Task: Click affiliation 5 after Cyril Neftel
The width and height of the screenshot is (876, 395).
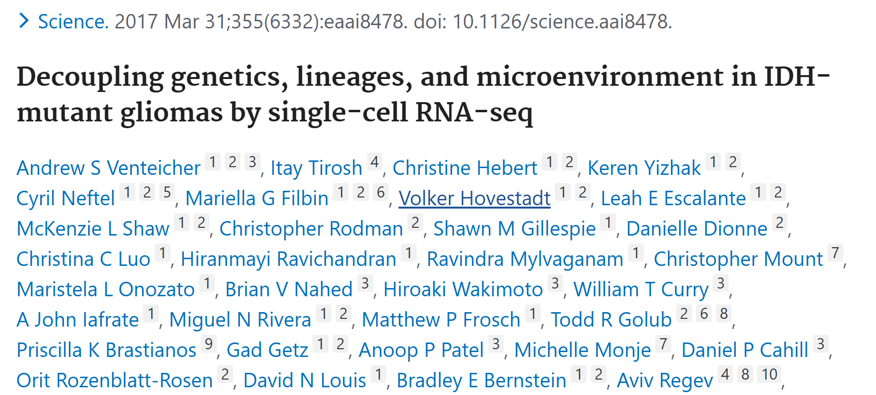Action: click(167, 192)
